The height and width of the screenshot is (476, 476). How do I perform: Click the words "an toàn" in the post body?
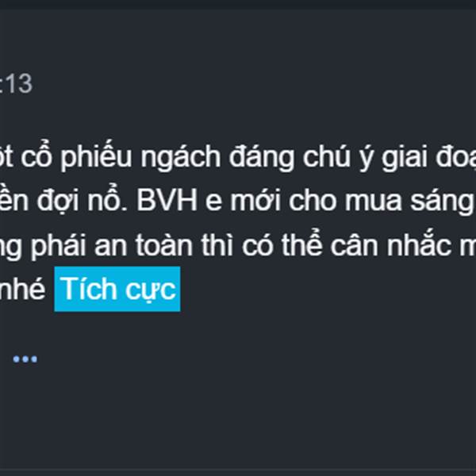tap(144, 246)
